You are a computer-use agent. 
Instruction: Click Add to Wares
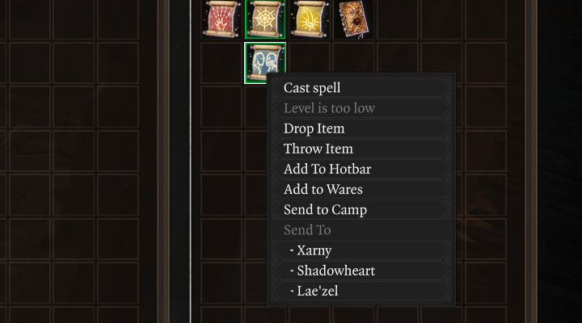tap(323, 189)
